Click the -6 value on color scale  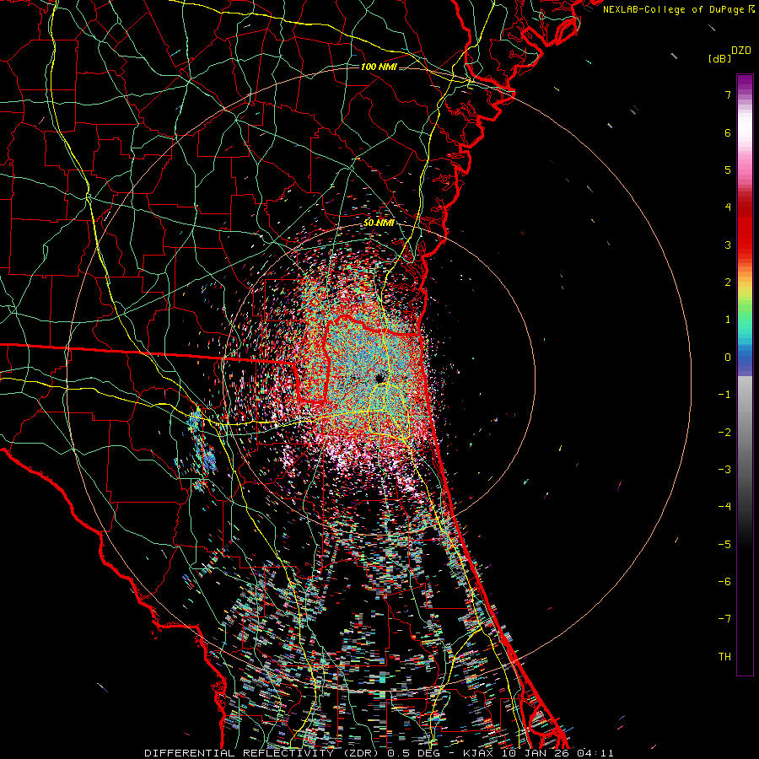(x=724, y=582)
